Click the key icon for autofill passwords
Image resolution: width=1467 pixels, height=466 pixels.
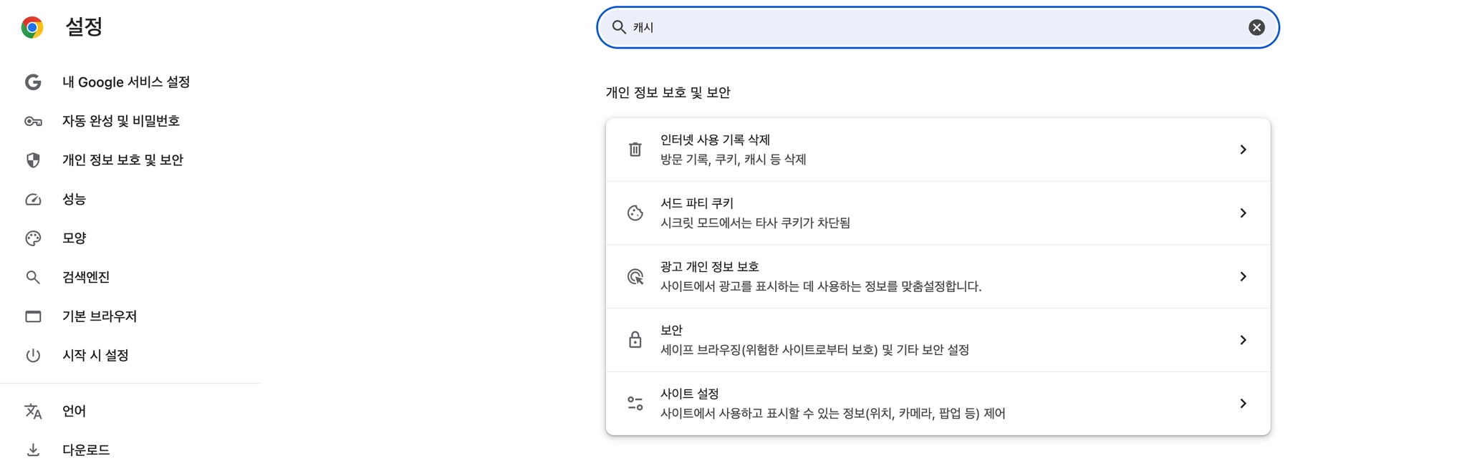(x=33, y=121)
